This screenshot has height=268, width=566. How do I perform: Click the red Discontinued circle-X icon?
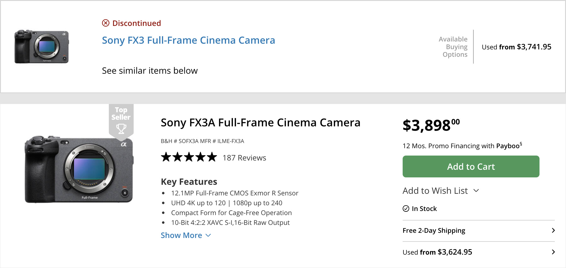(x=106, y=23)
